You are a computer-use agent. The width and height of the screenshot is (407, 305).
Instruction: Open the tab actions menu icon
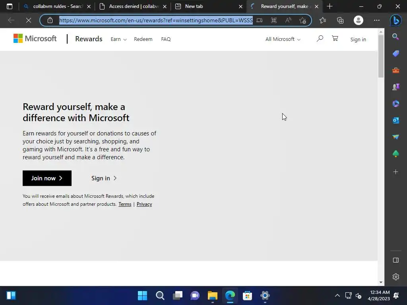point(10,6)
